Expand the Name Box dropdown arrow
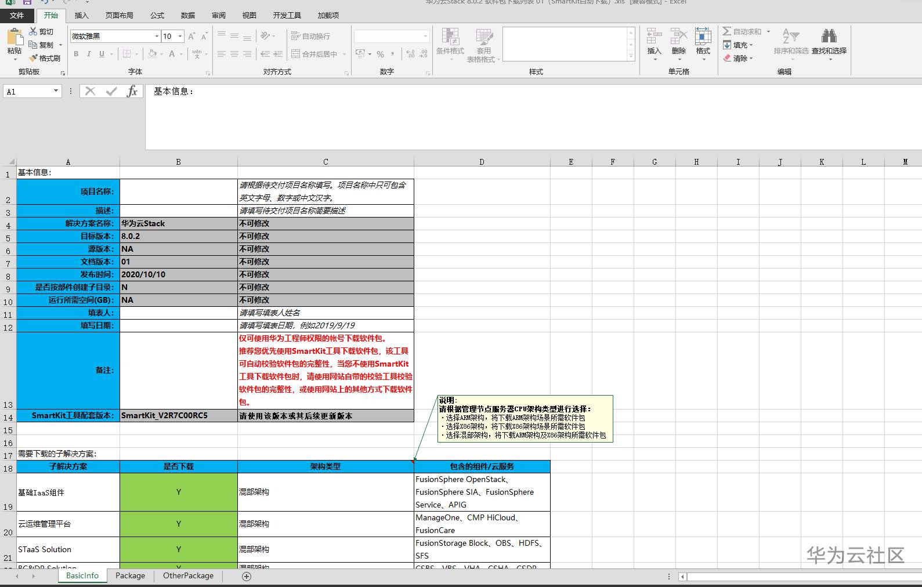 click(56, 91)
